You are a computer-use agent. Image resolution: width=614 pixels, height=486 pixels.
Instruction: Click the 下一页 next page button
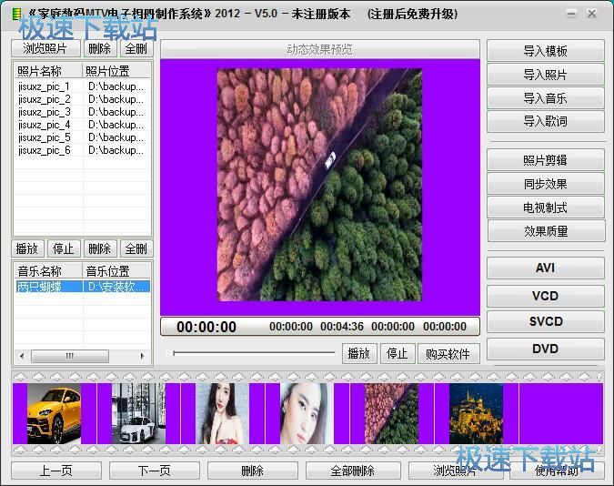pos(155,471)
